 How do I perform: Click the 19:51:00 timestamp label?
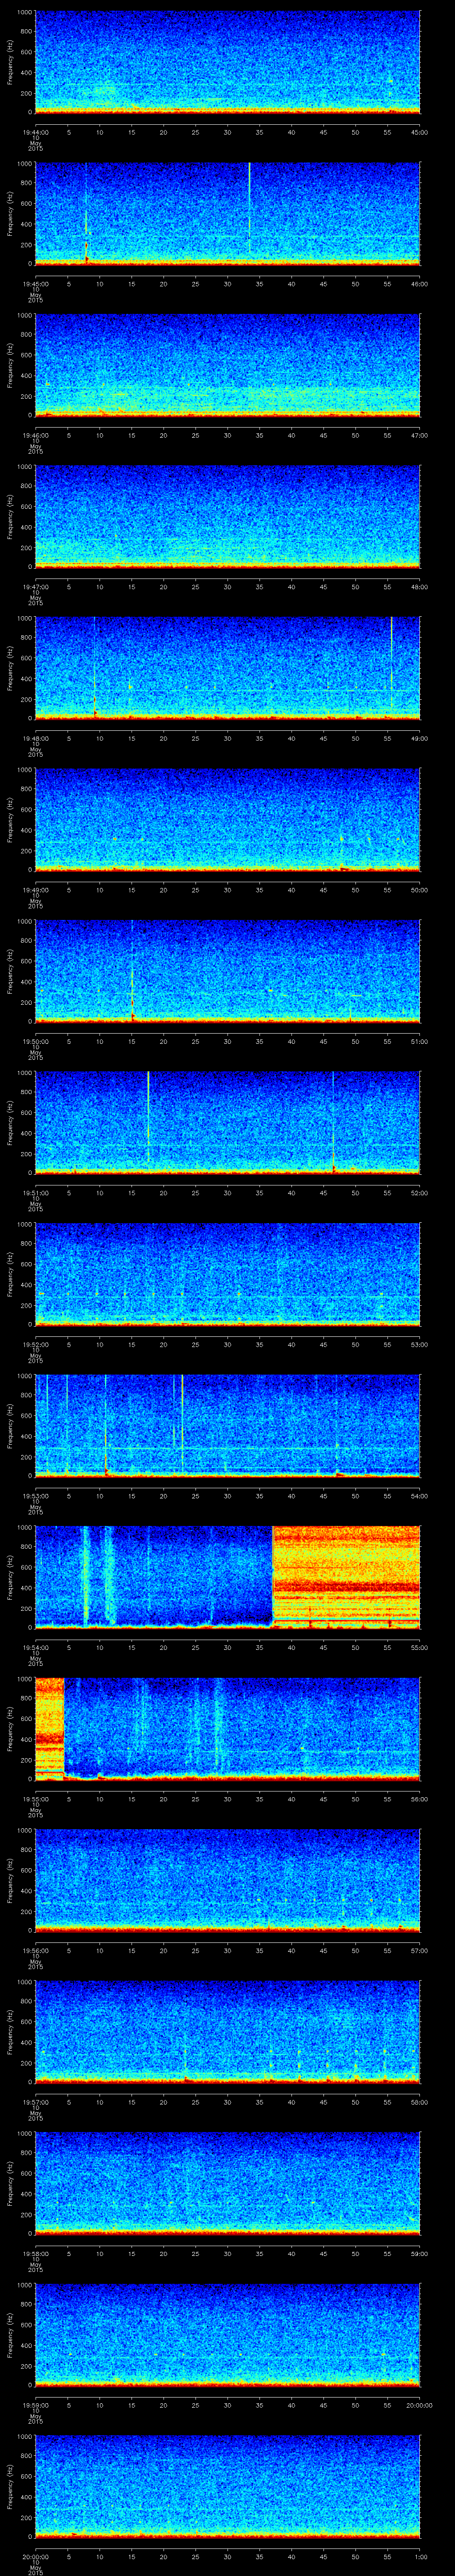(x=35, y=1193)
